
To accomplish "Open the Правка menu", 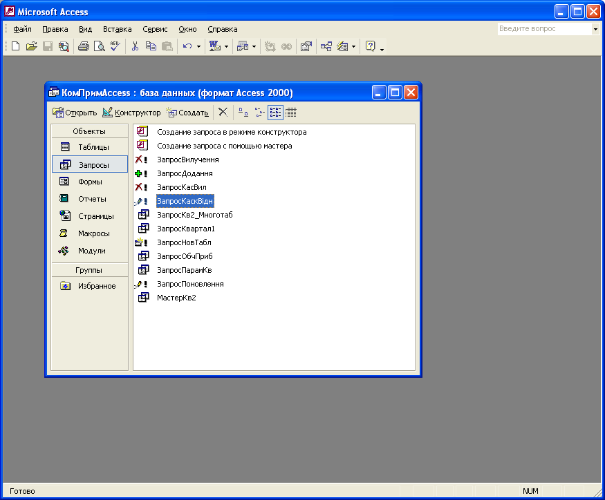I will click(x=55, y=29).
